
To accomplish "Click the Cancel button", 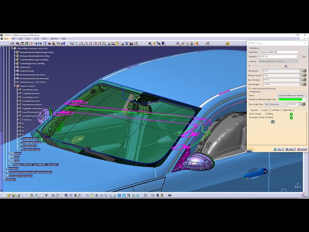I will pos(302,149).
